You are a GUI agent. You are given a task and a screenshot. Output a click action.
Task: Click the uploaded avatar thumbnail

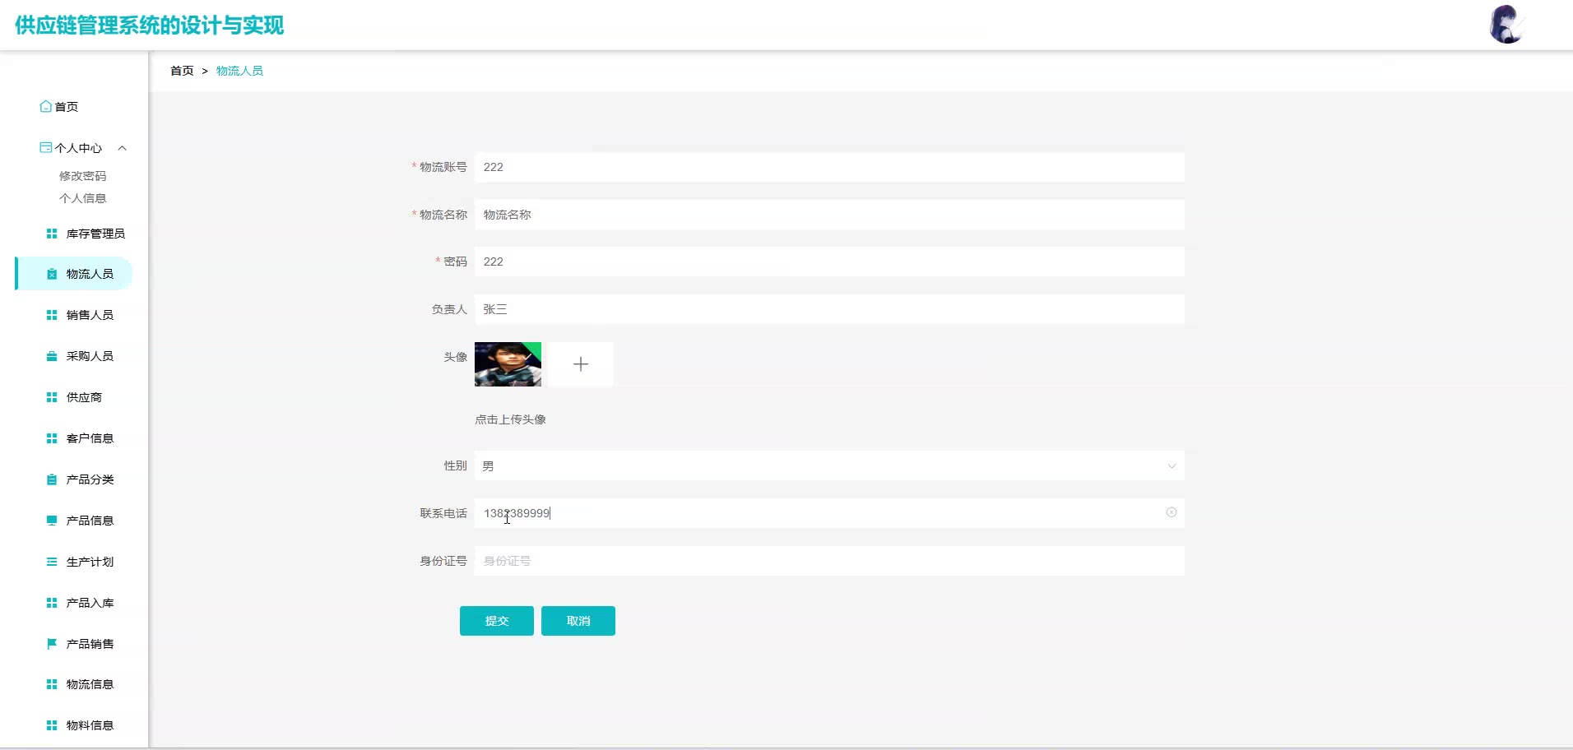coord(508,364)
